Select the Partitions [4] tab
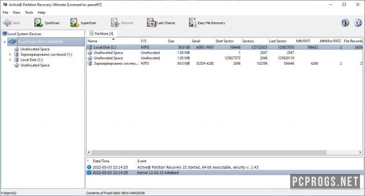The width and height of the screenshot is (365, 196). [x=101, y=33]
